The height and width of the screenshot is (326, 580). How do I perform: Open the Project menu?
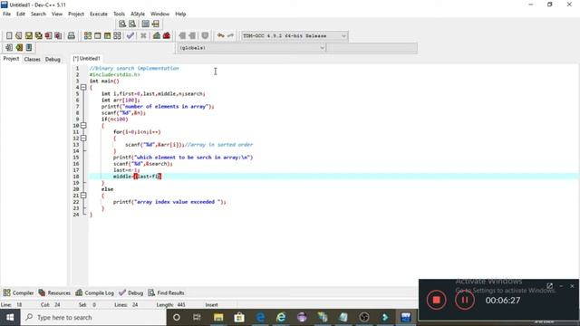(76, 14)
